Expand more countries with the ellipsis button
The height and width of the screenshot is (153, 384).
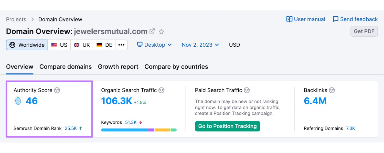[121, 45]
